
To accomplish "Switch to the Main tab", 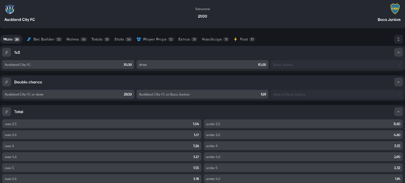I will [x=11, y=39].
